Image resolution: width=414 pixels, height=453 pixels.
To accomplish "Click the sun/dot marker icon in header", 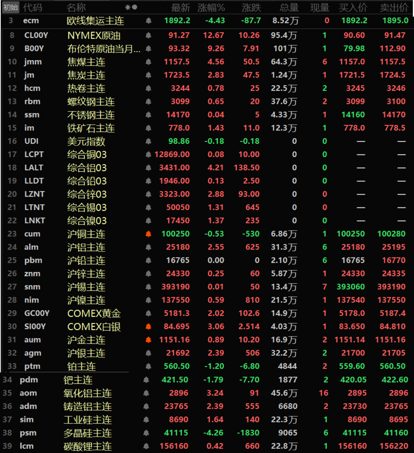I will [x=131, y=7].
